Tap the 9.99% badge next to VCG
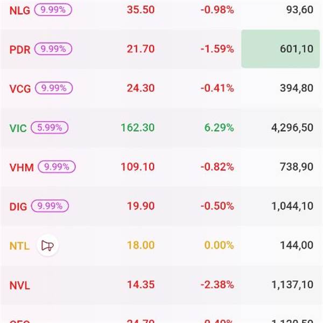Viewport: 323px width, 323px height. [53, 88]
